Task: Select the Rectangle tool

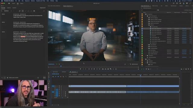Action: coord(49,85)
